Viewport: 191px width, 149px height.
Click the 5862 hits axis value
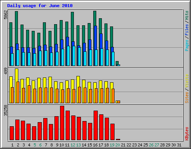point(6,15)
